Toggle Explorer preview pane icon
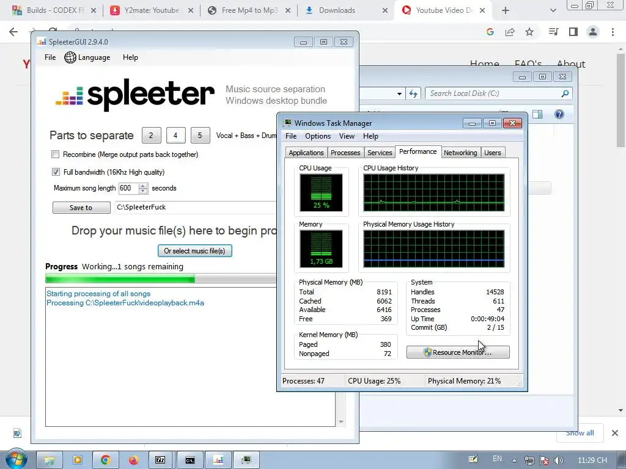626x469 pixels. (x=537, y=114)
